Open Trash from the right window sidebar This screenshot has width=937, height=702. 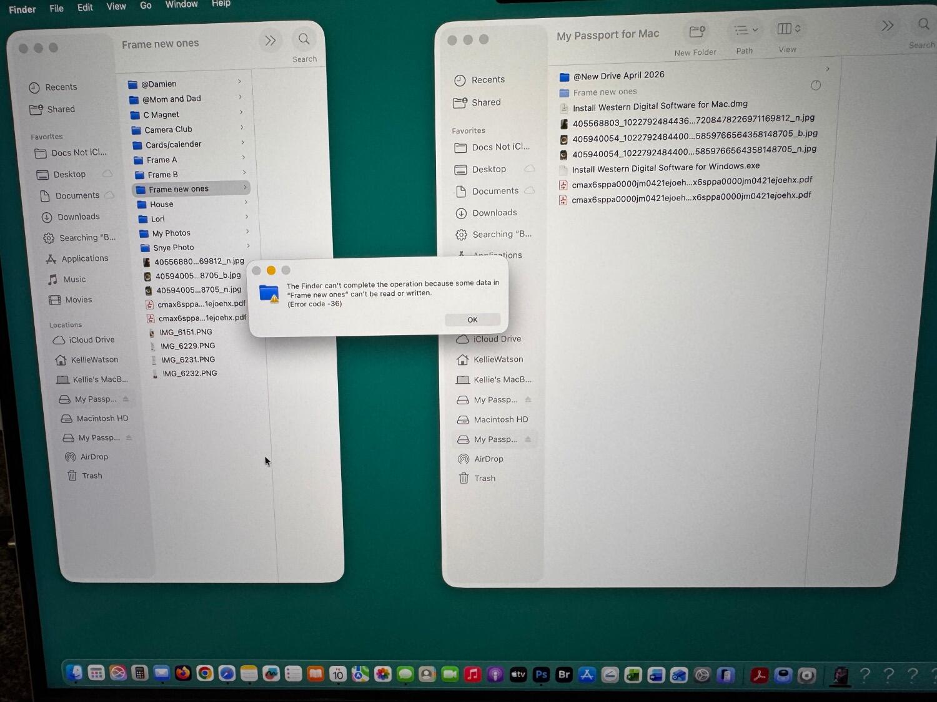click(484, 479)
